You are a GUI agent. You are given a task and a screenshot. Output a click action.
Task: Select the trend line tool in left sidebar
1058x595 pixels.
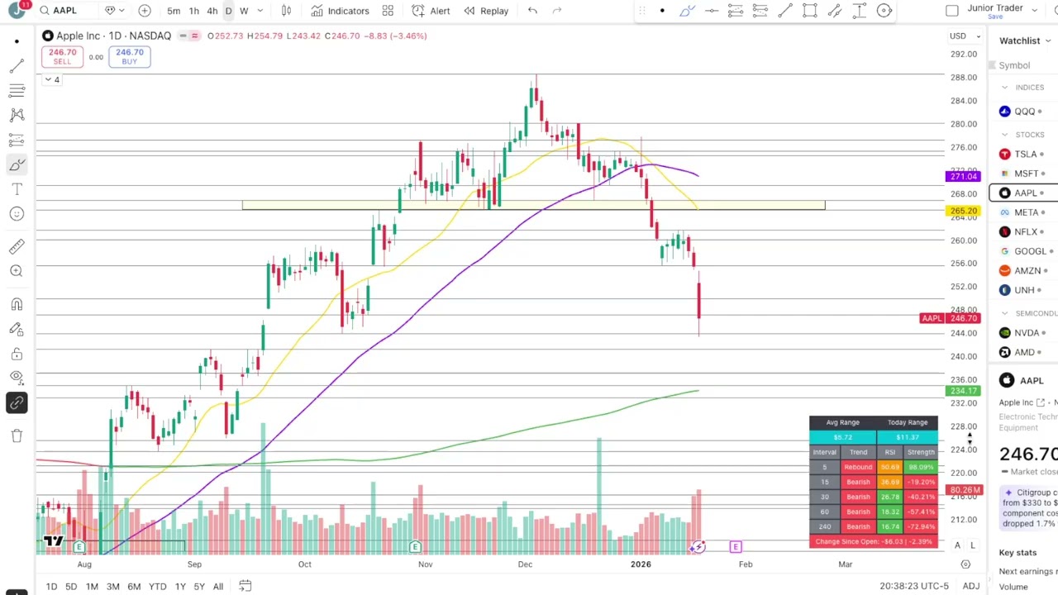click(x=17, y=65)
